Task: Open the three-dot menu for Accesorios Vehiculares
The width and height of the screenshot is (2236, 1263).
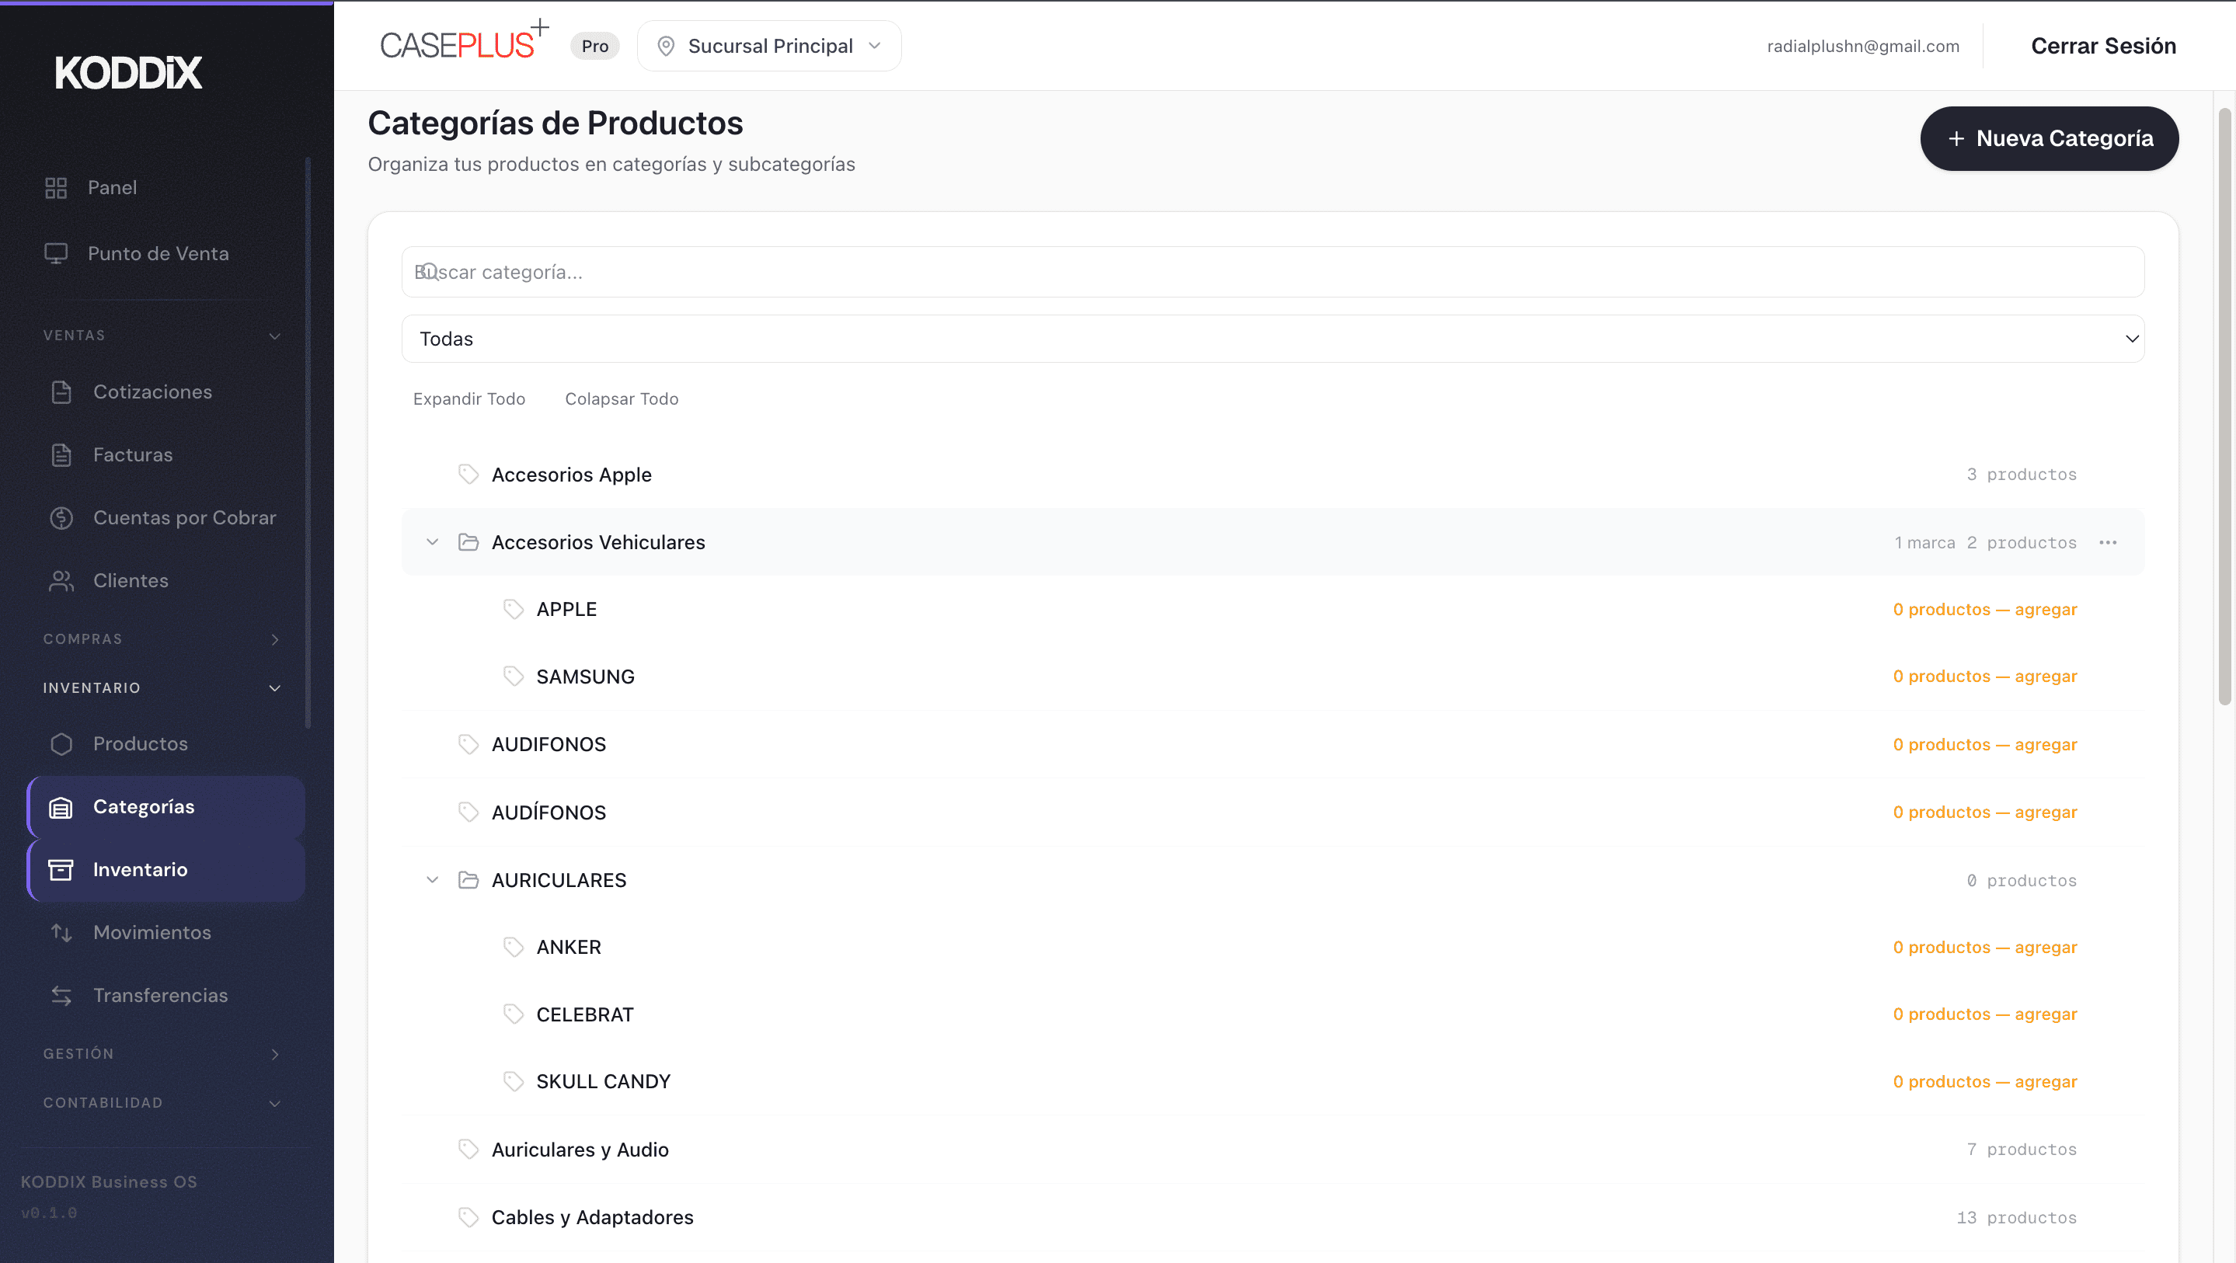Action: pos(2108,542)
